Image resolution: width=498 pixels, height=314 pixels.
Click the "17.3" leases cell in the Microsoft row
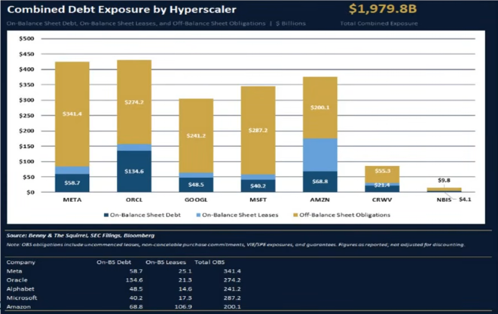pos(185,297)
